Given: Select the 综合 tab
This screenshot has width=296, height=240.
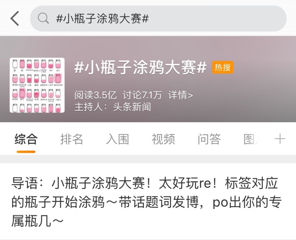Looking at the screenshot, I should tap(26, 139).
